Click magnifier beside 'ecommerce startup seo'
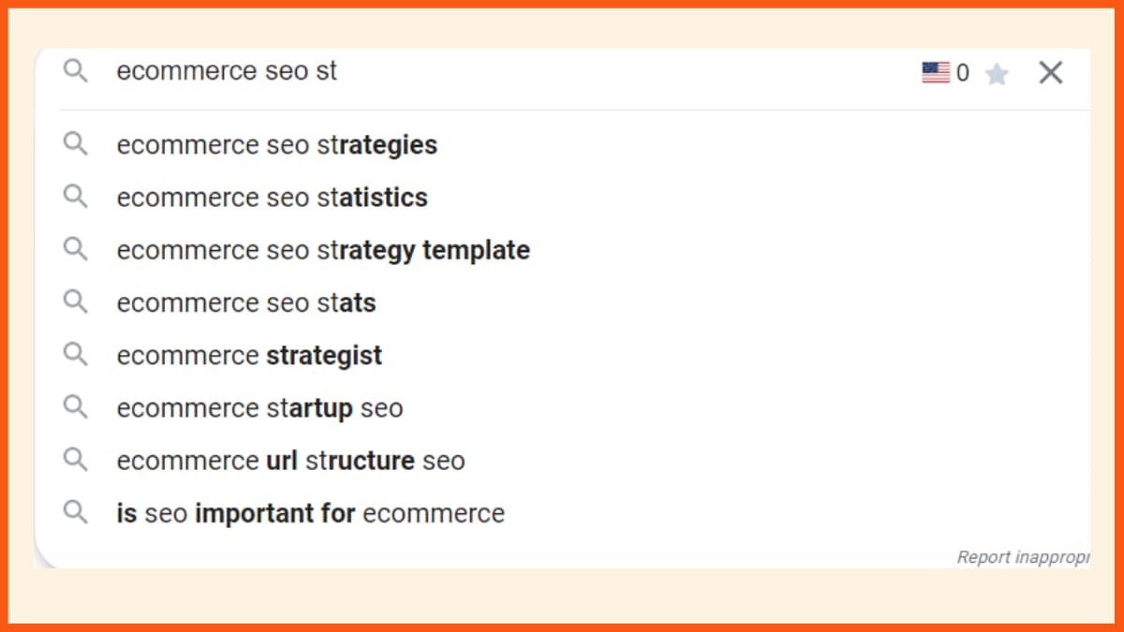1124x632 pixels. (75, 407)
